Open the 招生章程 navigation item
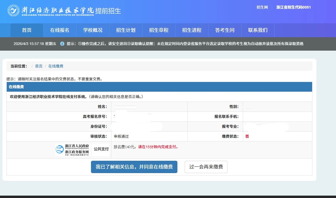Image resolution: width=336 pixels, height=198 pixels. click(159, 30)
